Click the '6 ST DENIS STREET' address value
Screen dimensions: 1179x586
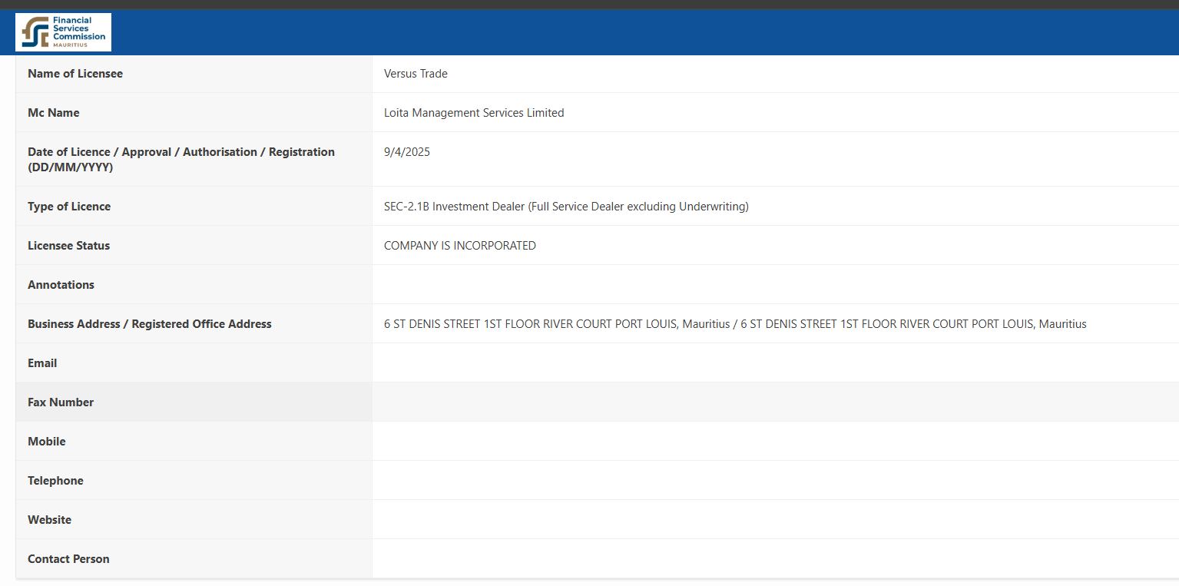click(735, 324)
